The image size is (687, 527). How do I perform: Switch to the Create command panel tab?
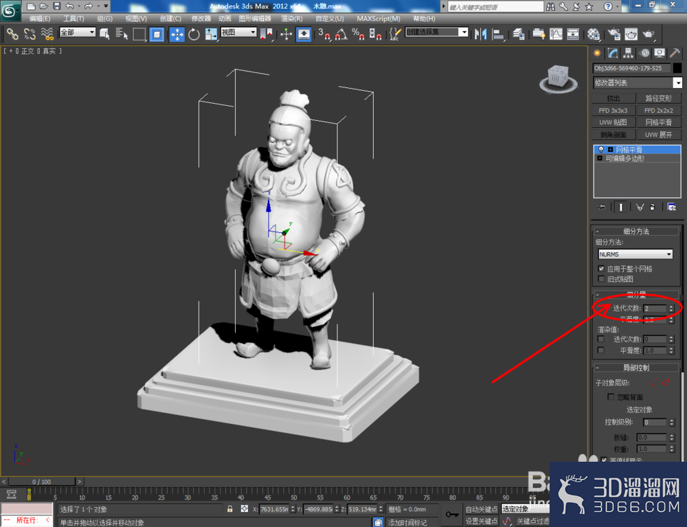click(597, 53)
